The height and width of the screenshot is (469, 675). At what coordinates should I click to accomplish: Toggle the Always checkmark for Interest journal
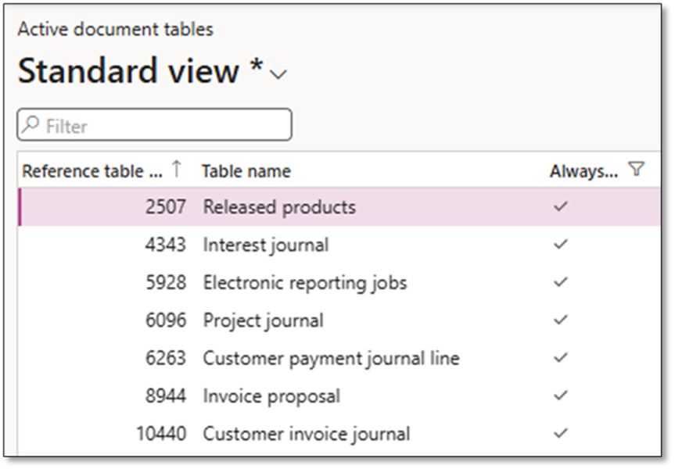(560, 245)
